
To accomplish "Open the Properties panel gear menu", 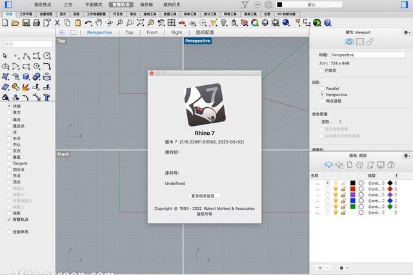I will (x=407, y=32).
